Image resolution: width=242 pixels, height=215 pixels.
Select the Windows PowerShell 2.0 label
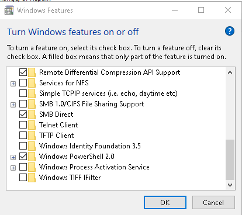click(x=77, y=157)
